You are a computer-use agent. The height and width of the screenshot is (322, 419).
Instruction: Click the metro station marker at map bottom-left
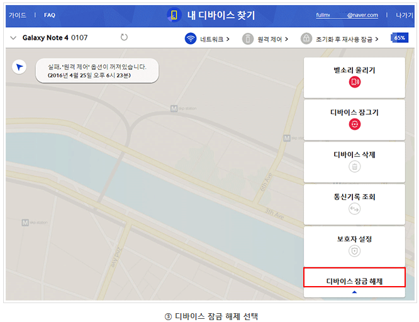click(25, 222)
